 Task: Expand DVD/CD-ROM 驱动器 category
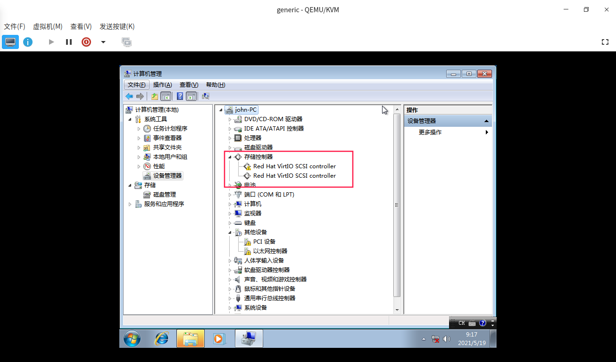pos(230,119)
